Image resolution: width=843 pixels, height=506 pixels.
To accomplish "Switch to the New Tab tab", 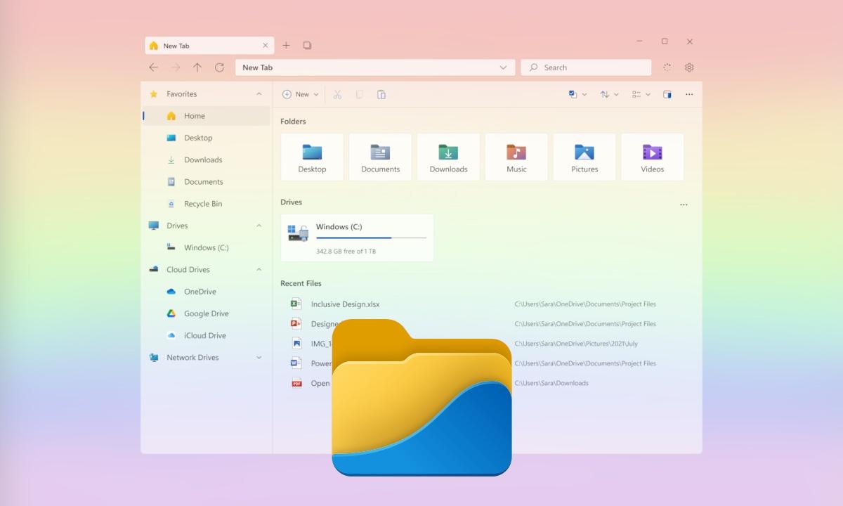I will (204, 44).
